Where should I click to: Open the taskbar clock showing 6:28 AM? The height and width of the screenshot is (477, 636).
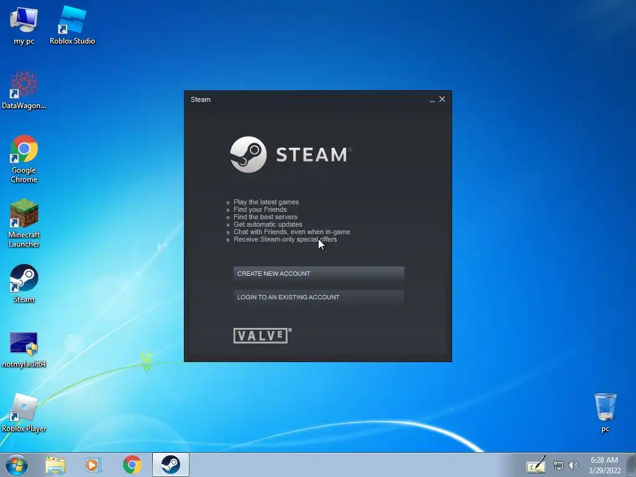tap(604, 465)
